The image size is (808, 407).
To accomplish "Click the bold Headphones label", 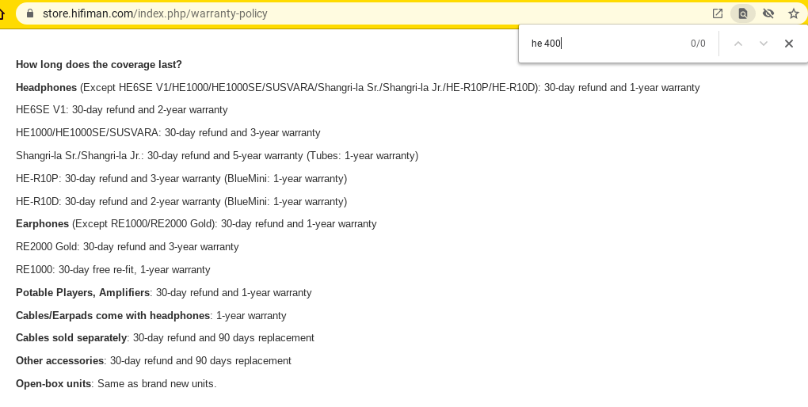I will 47,88.
